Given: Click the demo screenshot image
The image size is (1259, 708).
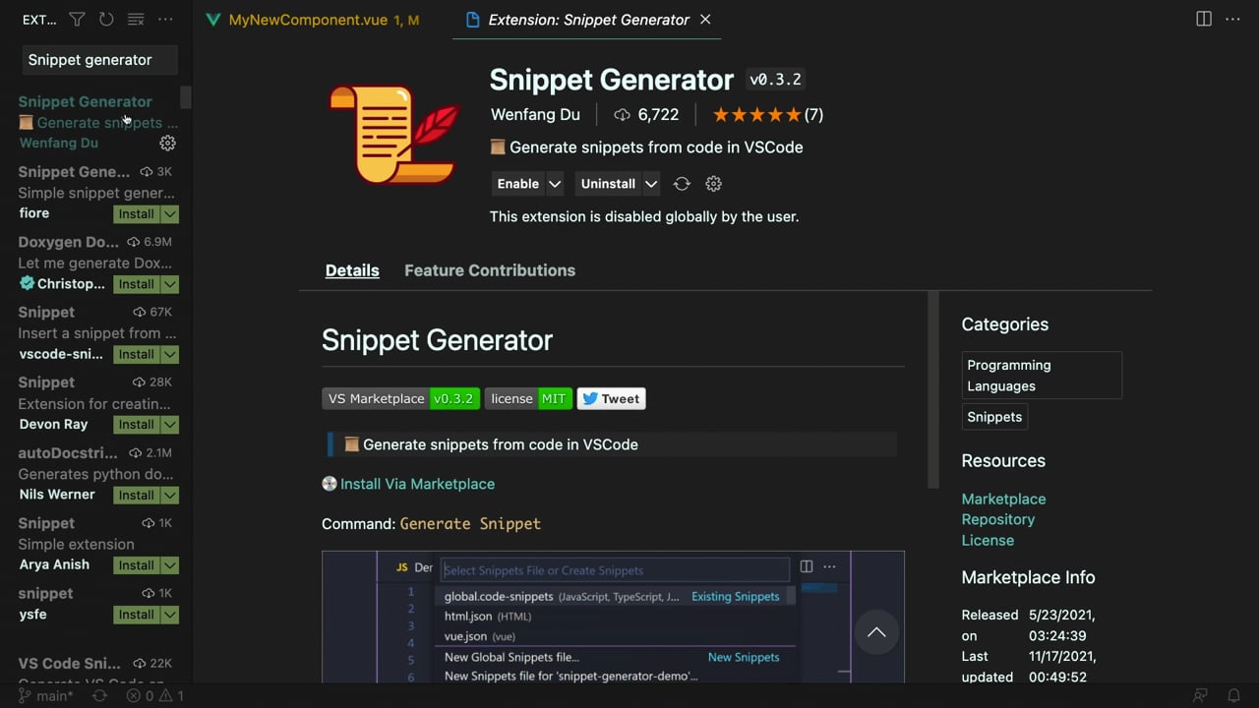Looking at the screenshot, I should pyautogui.click(x=613, y=617).
